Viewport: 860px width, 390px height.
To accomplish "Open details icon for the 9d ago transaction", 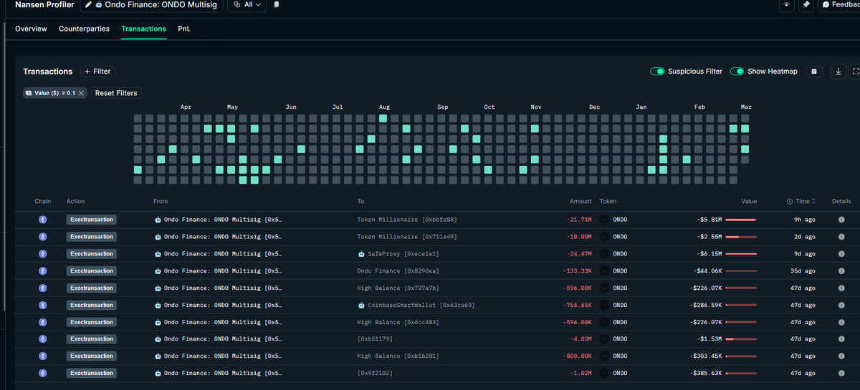I will pos(841,254).
